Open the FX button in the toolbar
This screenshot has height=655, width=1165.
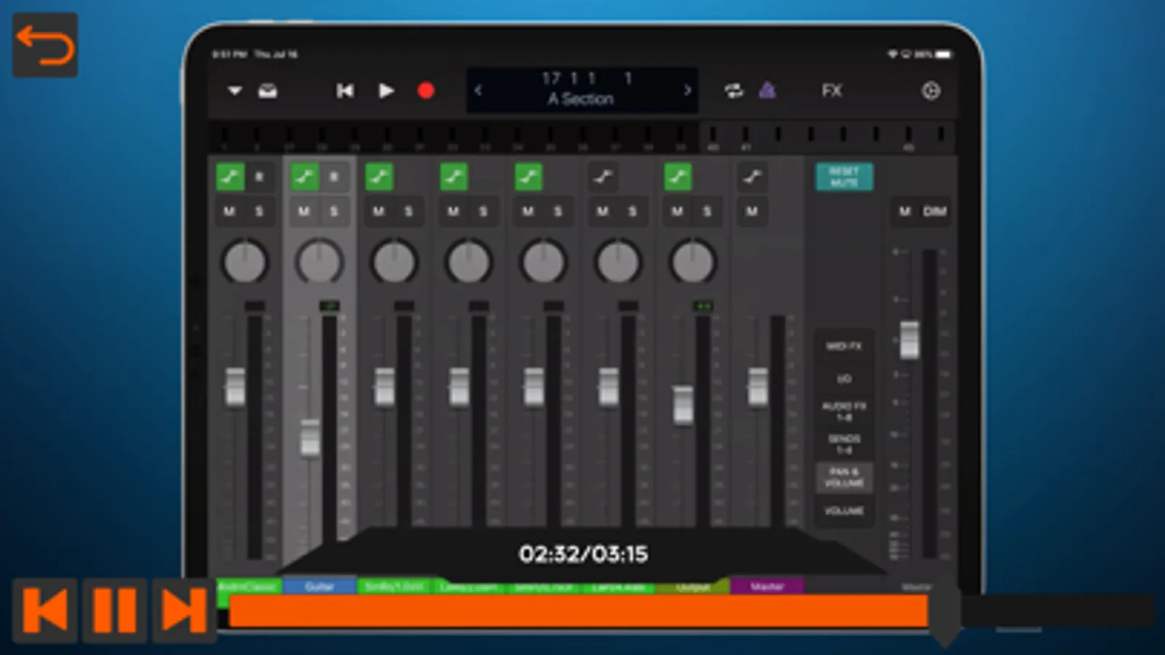[x=832, y=91]
